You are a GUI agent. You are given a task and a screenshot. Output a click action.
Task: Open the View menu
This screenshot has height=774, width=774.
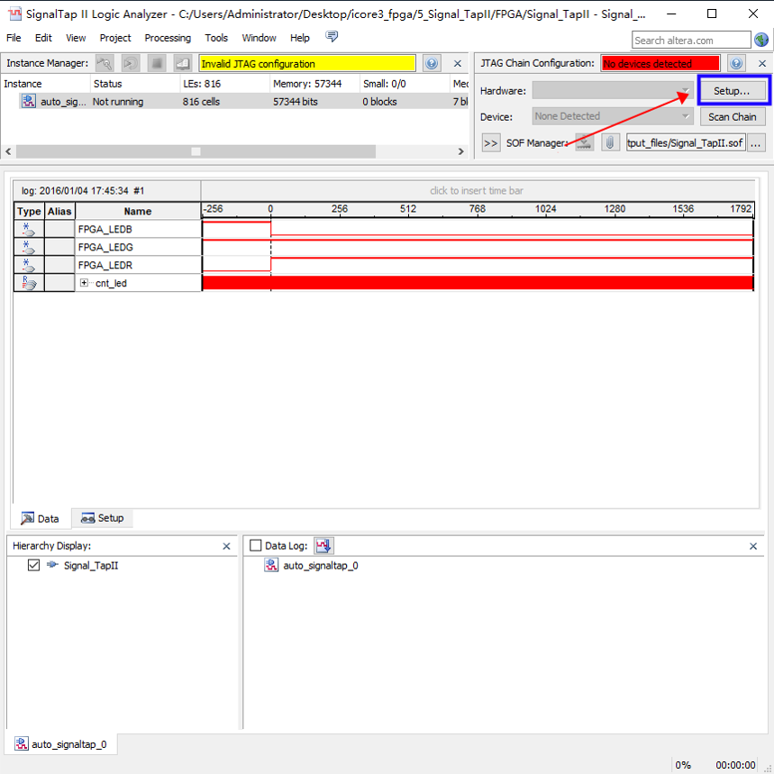(76, 38)
